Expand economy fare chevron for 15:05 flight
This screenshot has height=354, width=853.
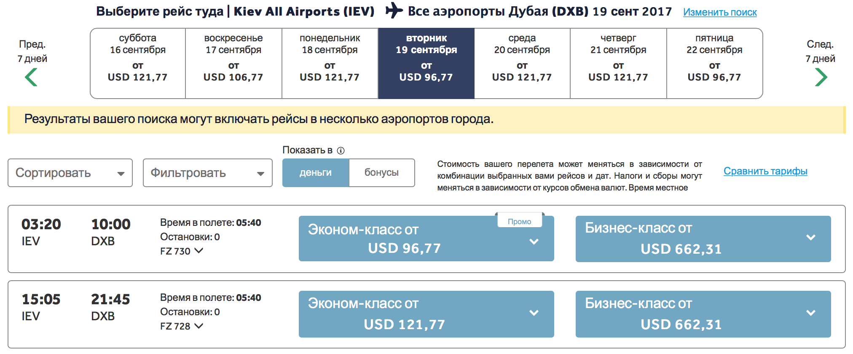[x=534, y=313]
